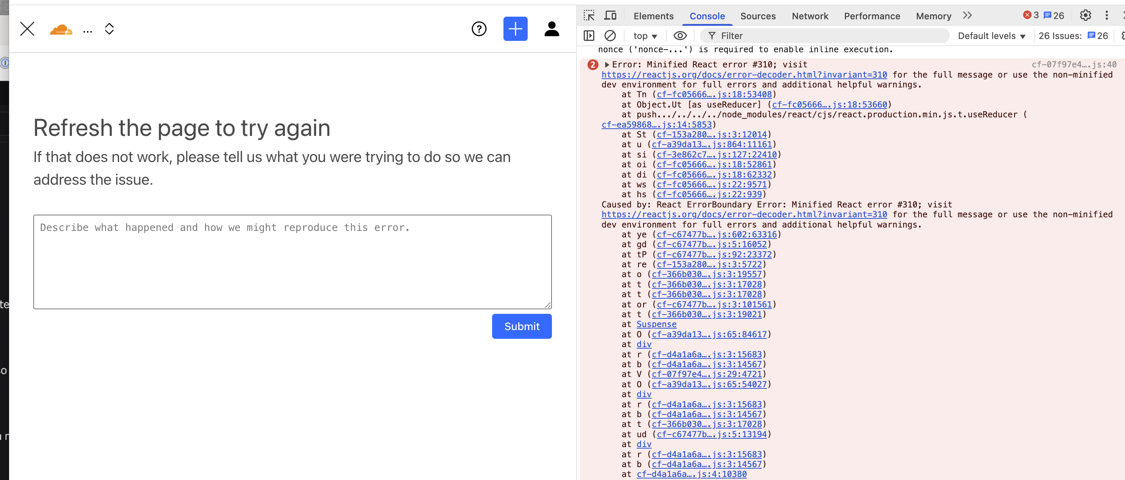Expand the React error #310 triangle
Image resolution: width=1125 pixels, height=480 pixels.
click(607, 65)
